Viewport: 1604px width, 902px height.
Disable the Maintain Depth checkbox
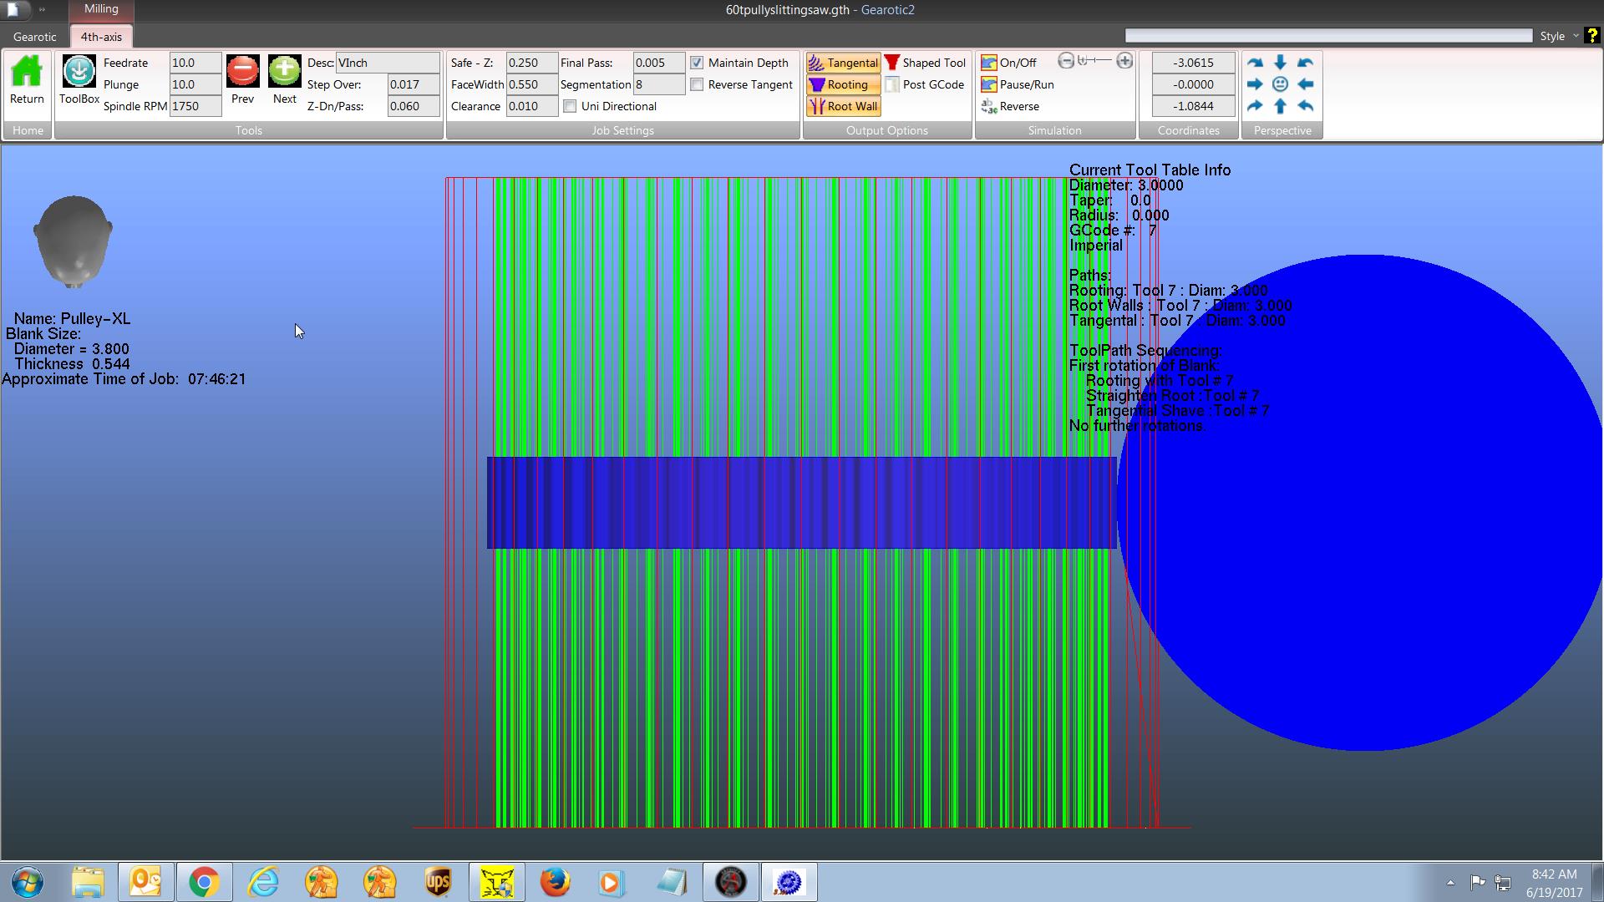697,63
